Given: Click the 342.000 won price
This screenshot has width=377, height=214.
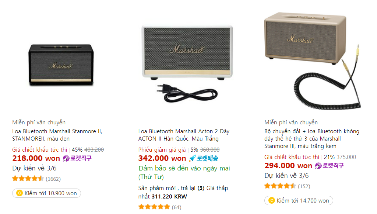Looking at the screenshot, I should point(162,158).
